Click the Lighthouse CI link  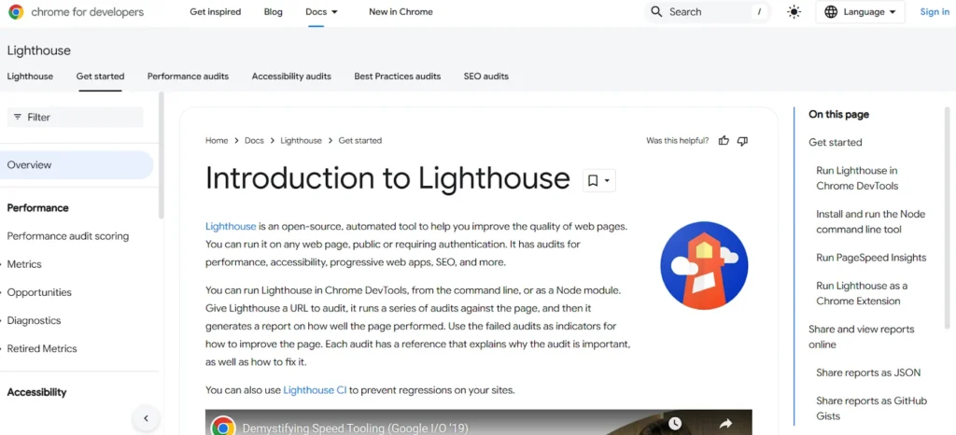[315, 390]
